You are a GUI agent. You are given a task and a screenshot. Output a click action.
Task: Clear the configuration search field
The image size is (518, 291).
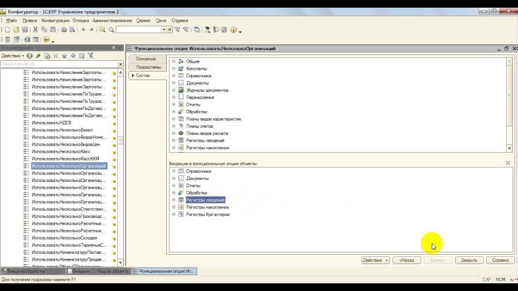121,64
